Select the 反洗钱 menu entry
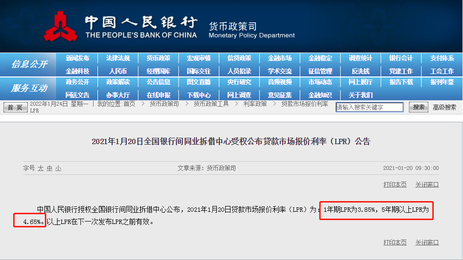Image resolution: width=463 pixels, height=260 pixels. pos(361,71)
